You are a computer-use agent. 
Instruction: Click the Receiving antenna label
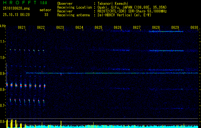[x=73, y=15]
